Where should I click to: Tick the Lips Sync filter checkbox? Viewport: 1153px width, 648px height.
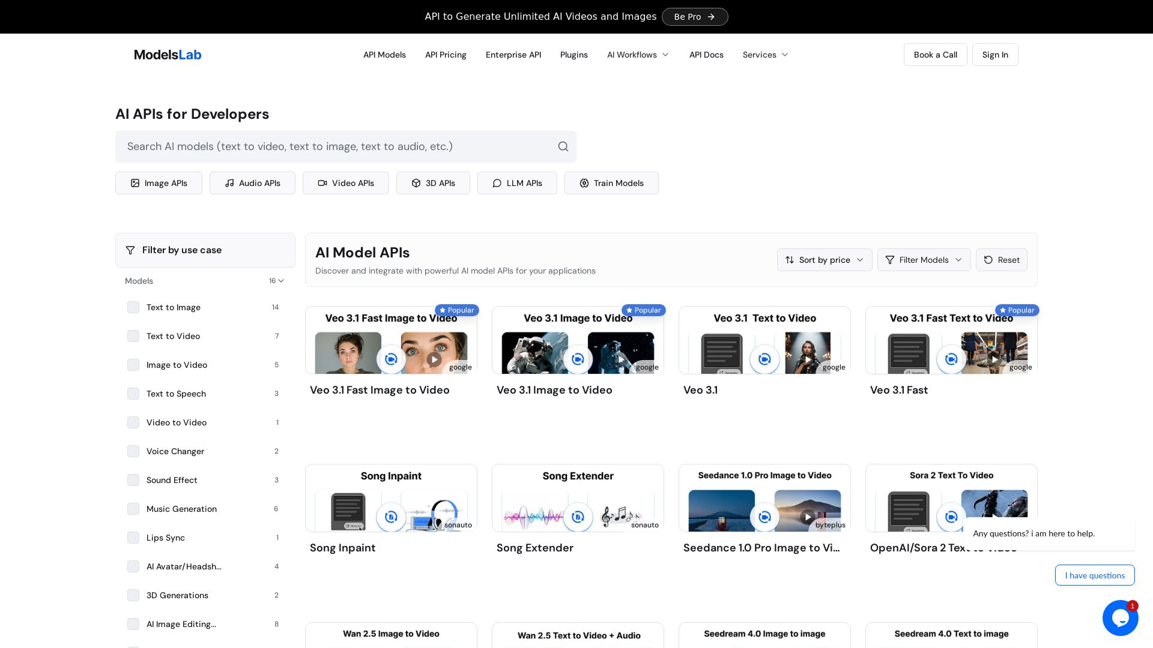[x=133, y=538]
